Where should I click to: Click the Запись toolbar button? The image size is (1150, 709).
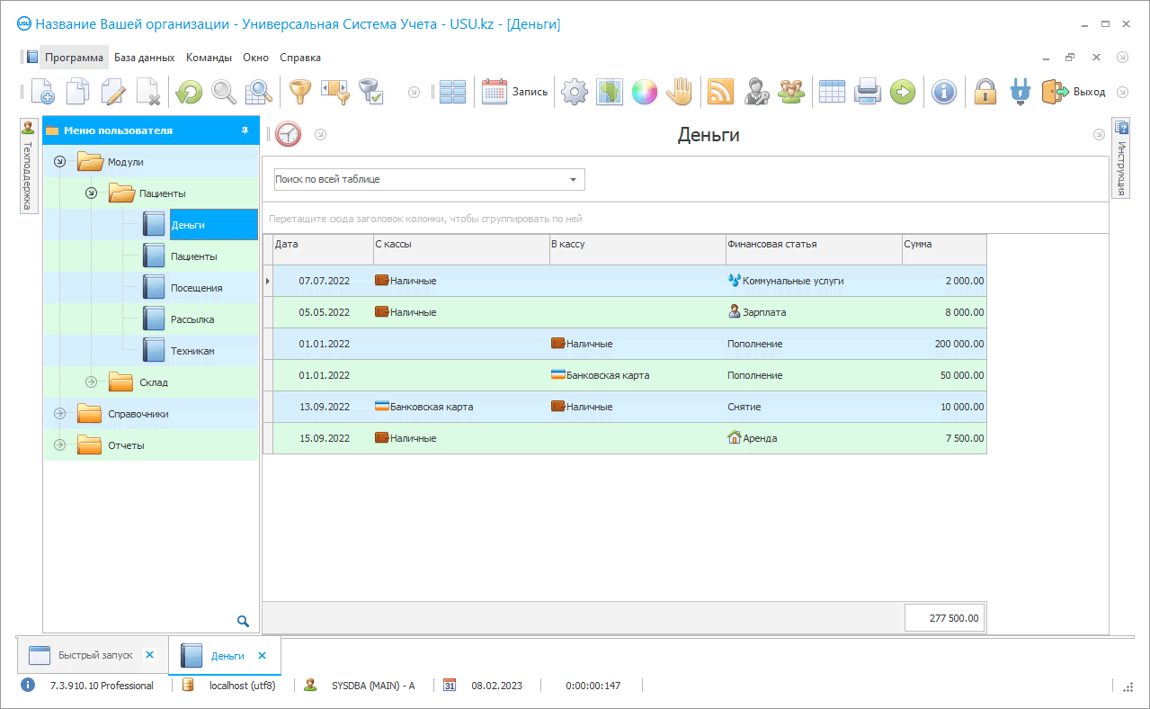coord(515,92)
